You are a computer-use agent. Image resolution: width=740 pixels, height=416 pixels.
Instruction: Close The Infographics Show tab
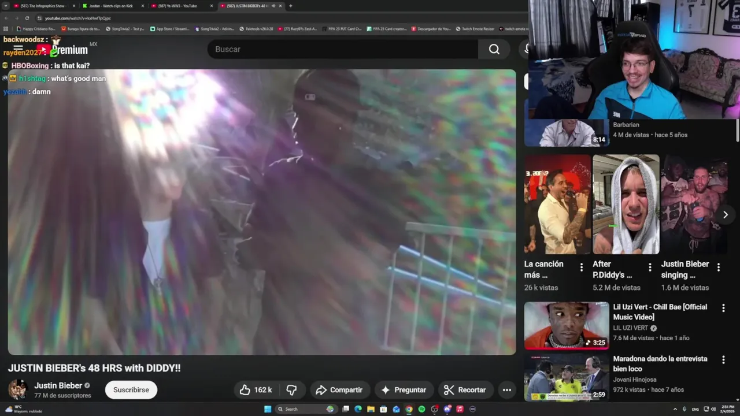click(x=74, y=6)
